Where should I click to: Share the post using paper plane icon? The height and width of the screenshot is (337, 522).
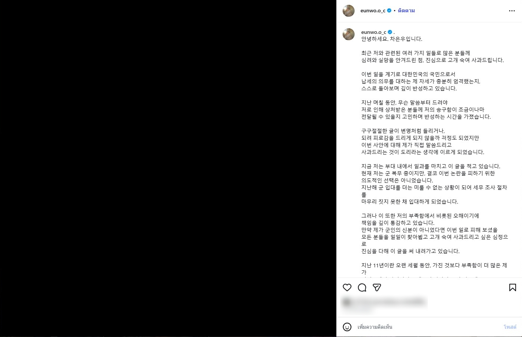point(377,287)
